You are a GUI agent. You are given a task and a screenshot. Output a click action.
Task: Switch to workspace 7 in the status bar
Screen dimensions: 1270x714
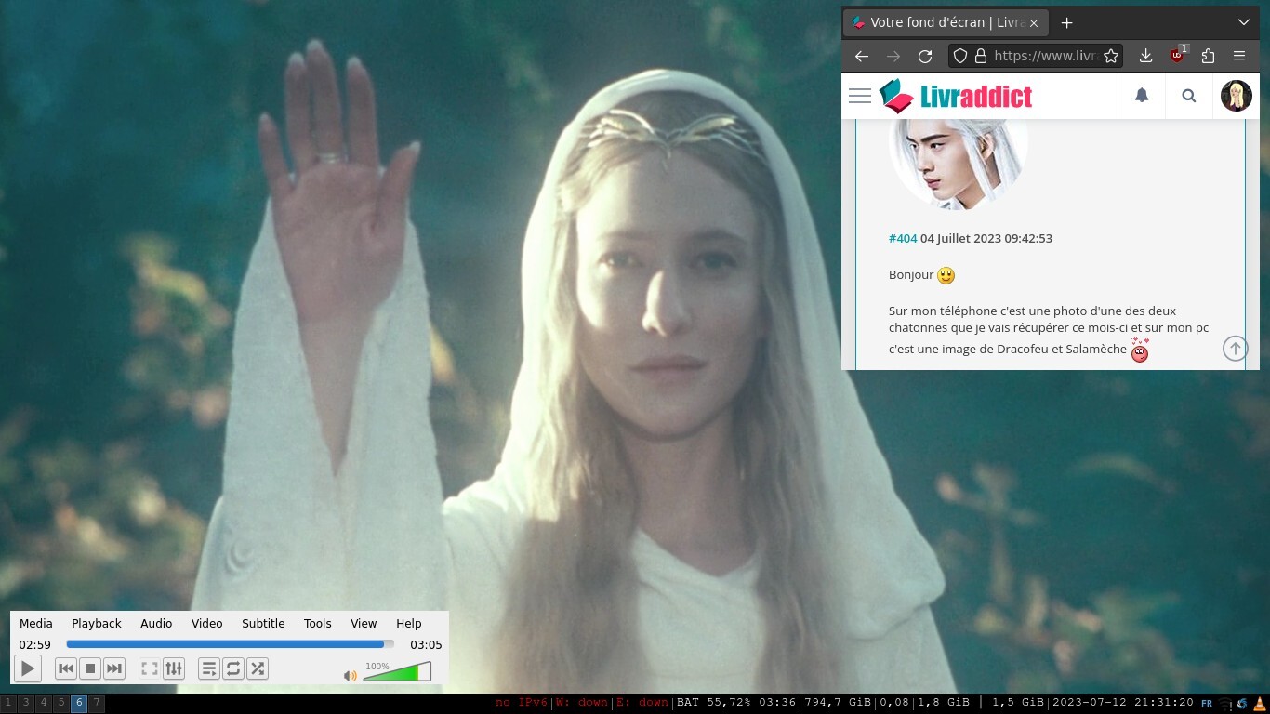tap(97, 704)
